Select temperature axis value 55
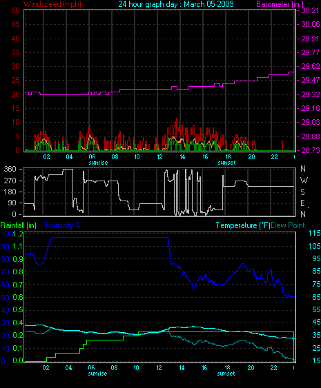The image size is (321, 388). (316, 309)
